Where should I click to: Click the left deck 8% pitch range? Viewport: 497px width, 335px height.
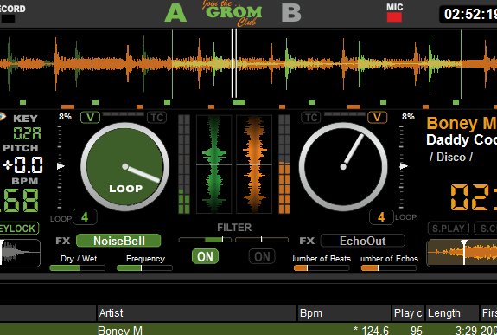65,117
